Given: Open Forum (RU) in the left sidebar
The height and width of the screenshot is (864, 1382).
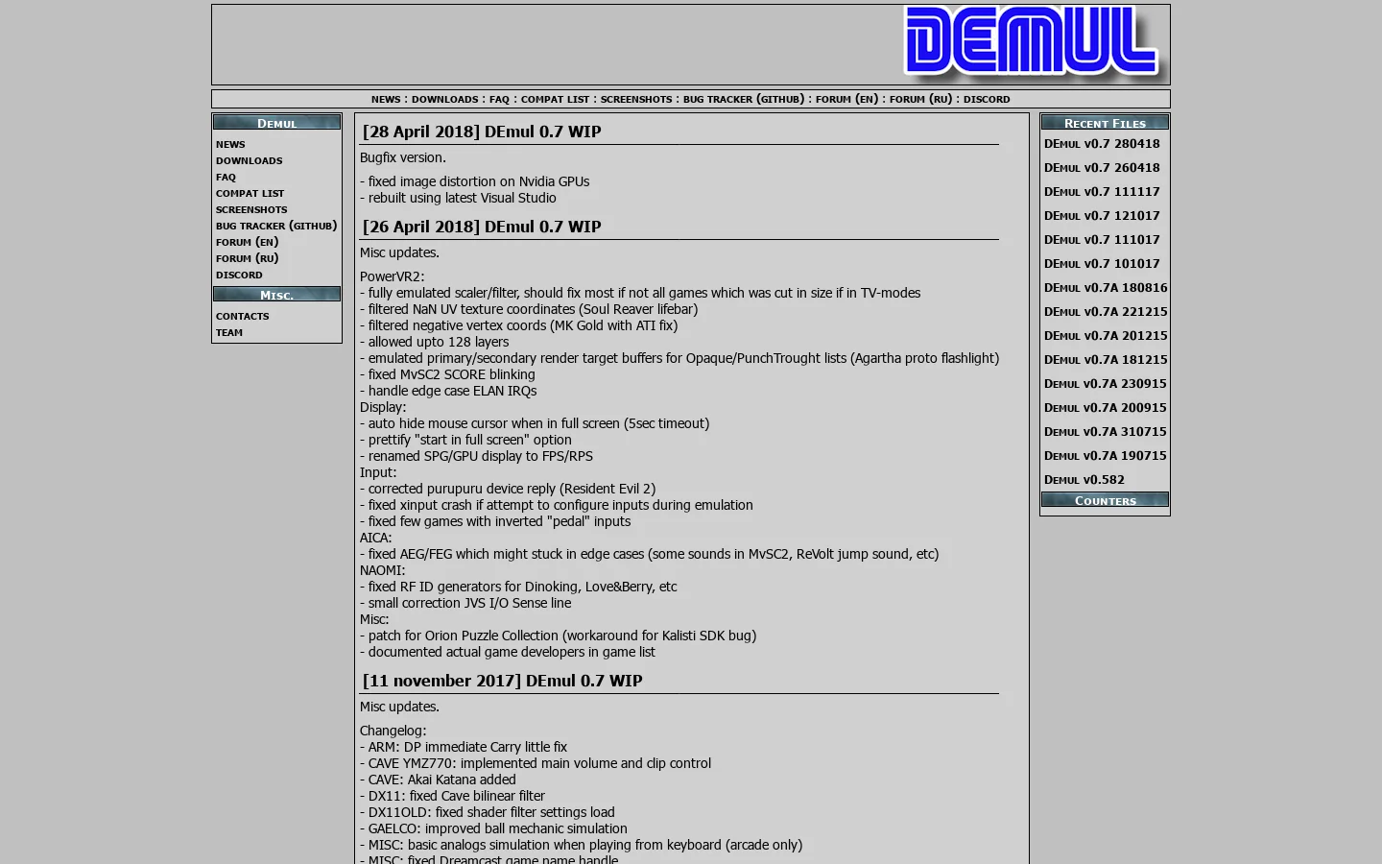Looking at the screenshot, I should click(247, 258).
